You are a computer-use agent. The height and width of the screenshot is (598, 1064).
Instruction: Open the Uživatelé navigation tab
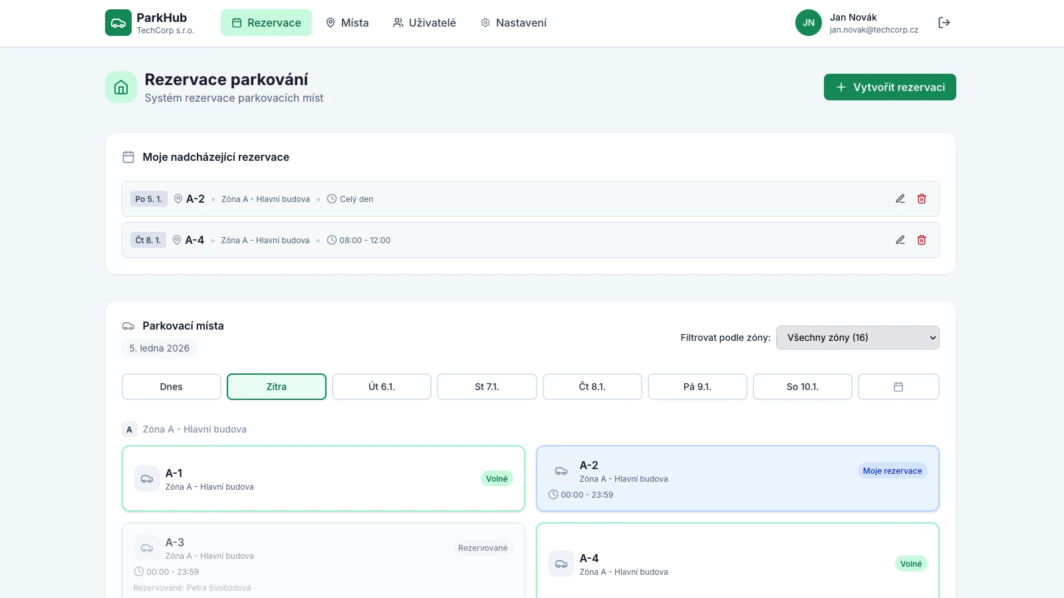(x=424, y=23)
